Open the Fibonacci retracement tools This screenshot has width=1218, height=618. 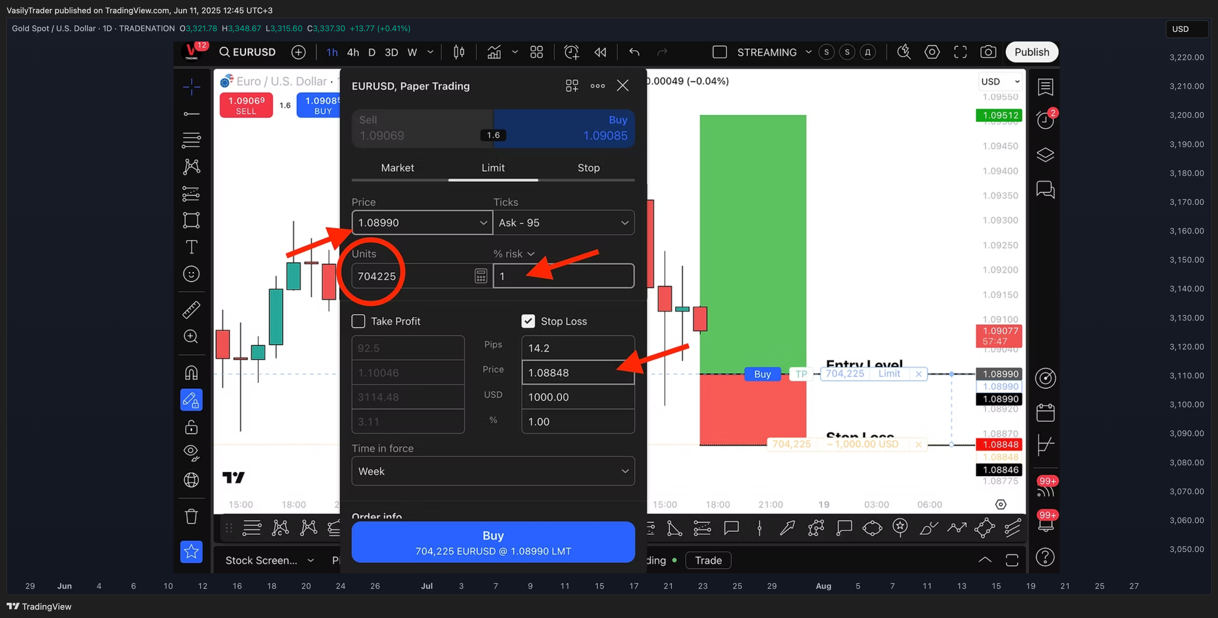191,140
